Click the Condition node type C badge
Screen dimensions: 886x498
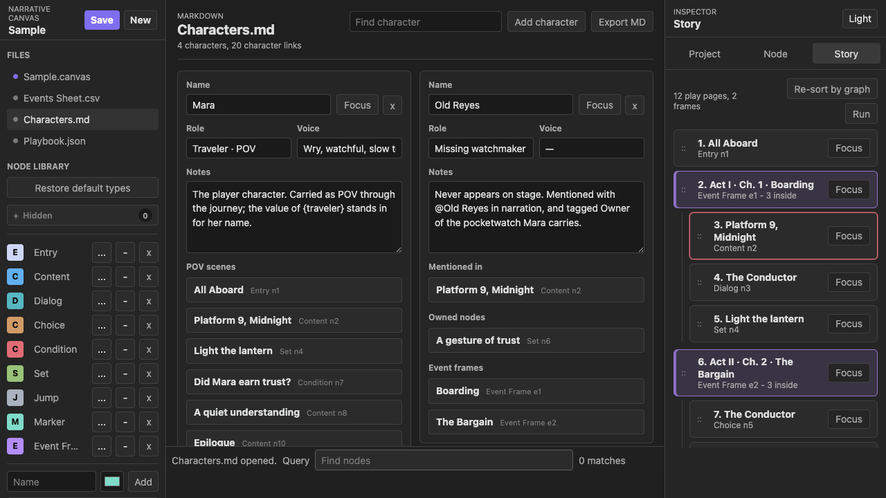(15, 349)
